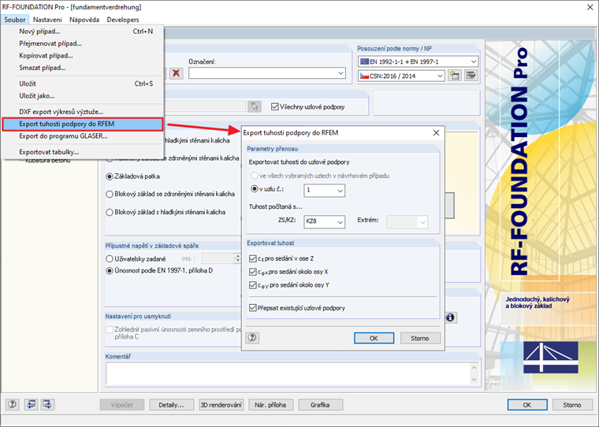599x427 pixels.
Task: Select Blokový základ se zdrsněnými stěnami kalicha
Action: pos(110,194)
